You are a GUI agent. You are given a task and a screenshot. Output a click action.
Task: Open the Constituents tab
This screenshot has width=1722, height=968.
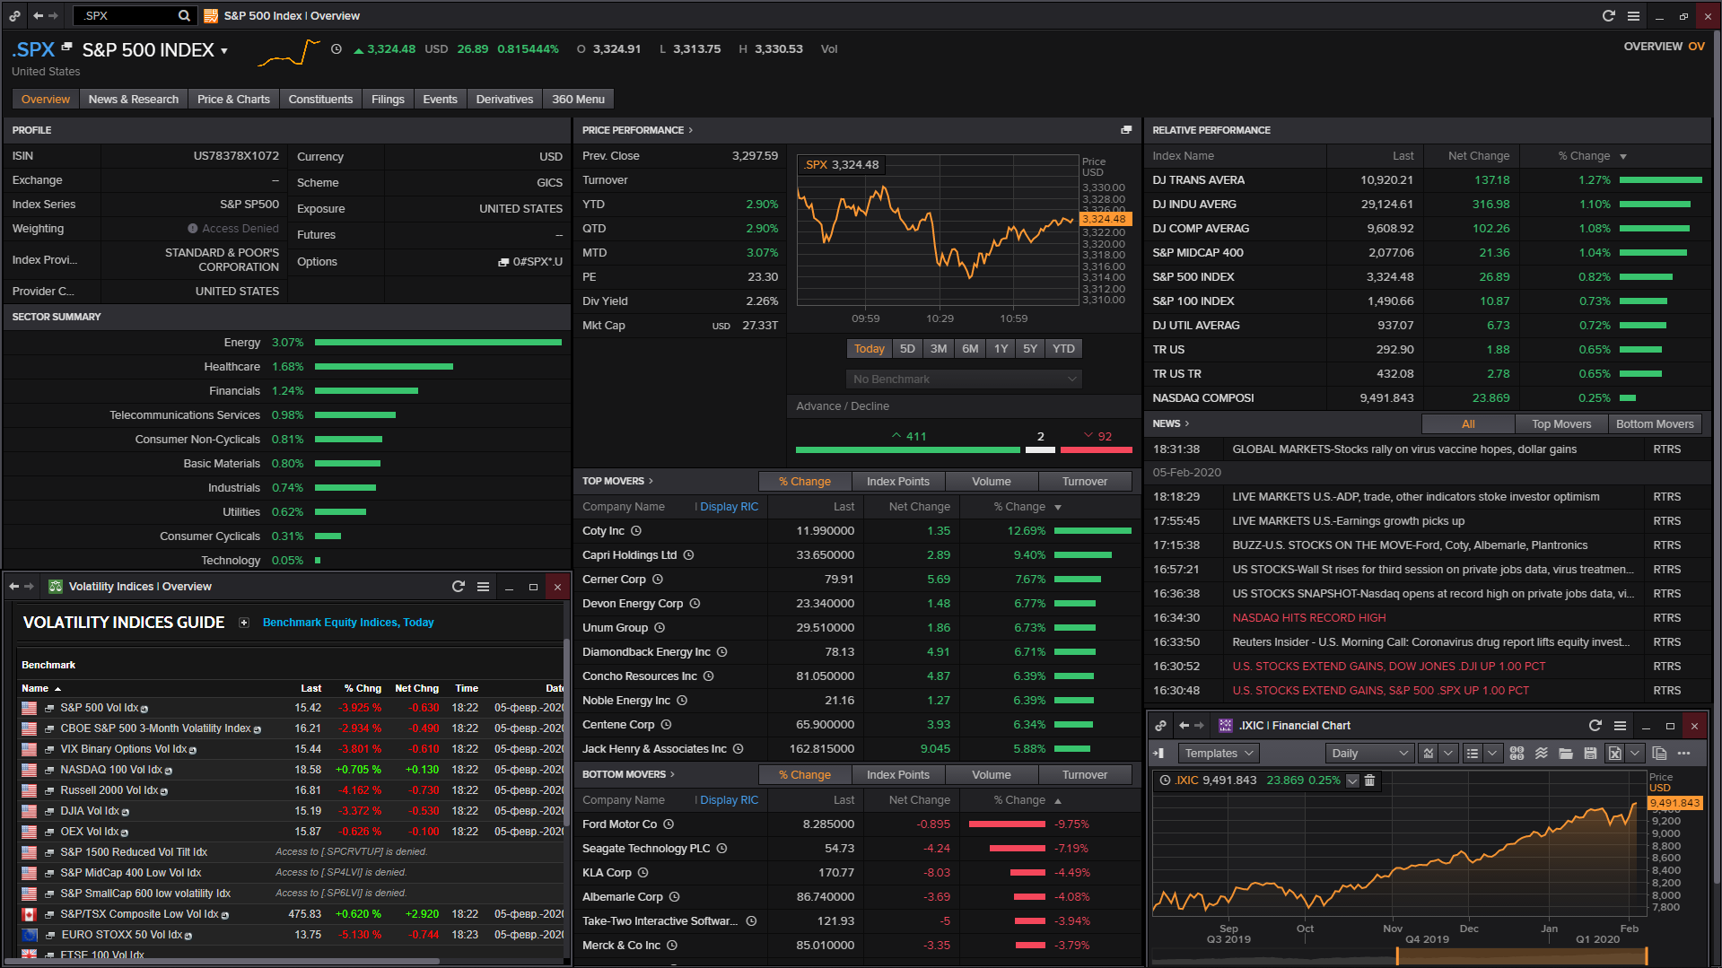320,100
